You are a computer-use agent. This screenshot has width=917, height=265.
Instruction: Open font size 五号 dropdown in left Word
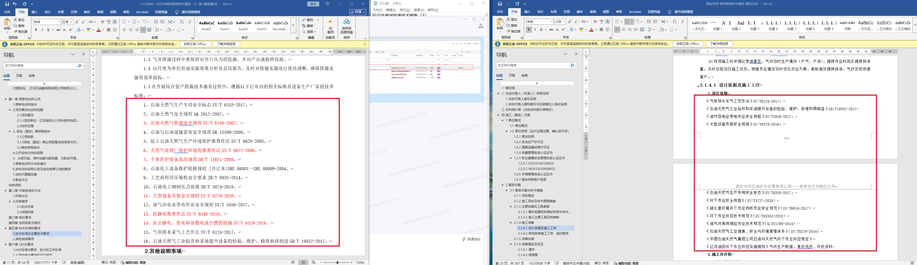click(72, 22)
